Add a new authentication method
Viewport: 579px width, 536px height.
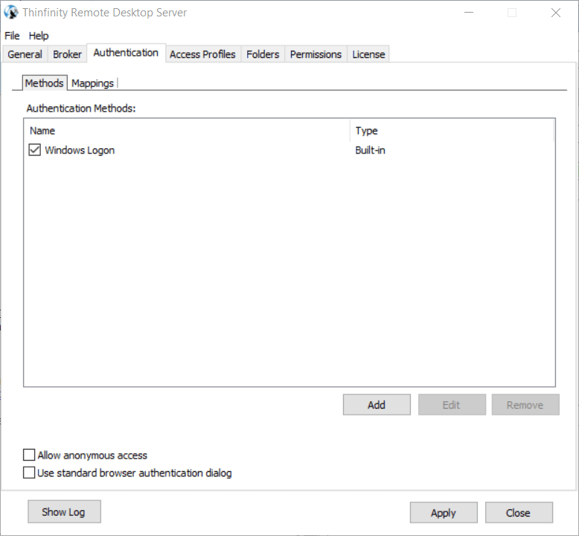click(377, 405)
